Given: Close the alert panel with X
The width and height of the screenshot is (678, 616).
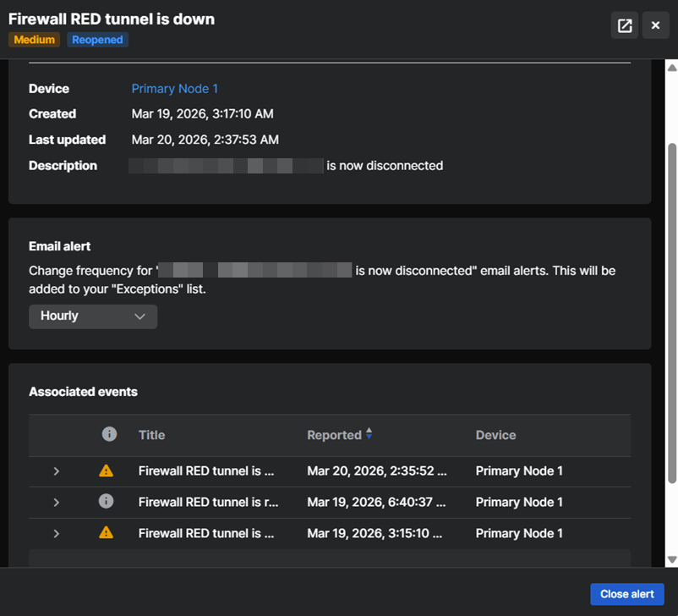Looking at the screenshot, I should [655, 25].
